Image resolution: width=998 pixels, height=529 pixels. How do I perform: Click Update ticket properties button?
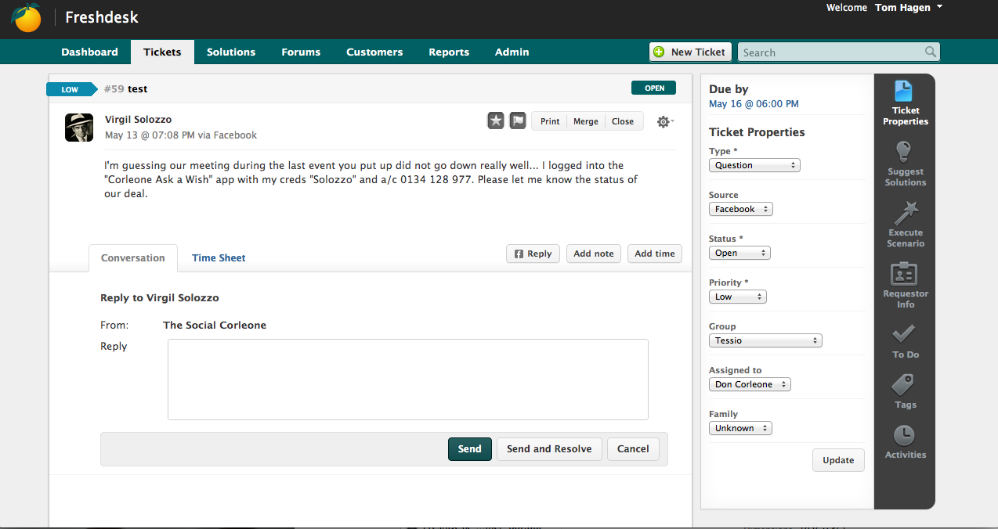(838, 460)
